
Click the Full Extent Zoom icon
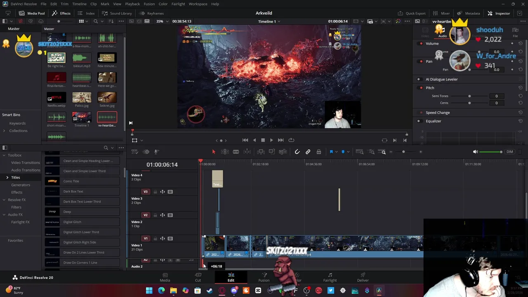tap(359, 152)
